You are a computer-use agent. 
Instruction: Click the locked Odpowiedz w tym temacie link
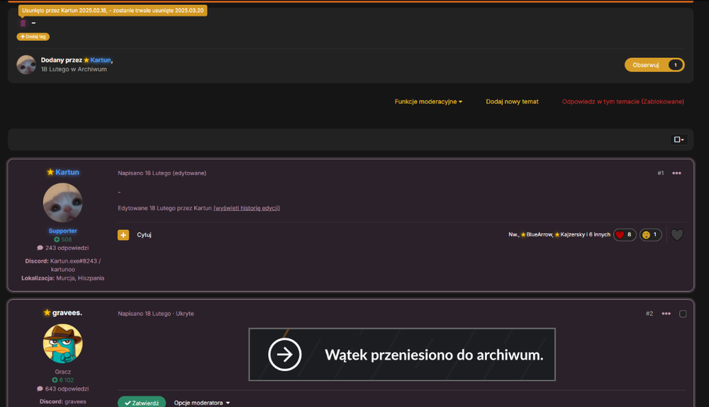tap(623, 101)
